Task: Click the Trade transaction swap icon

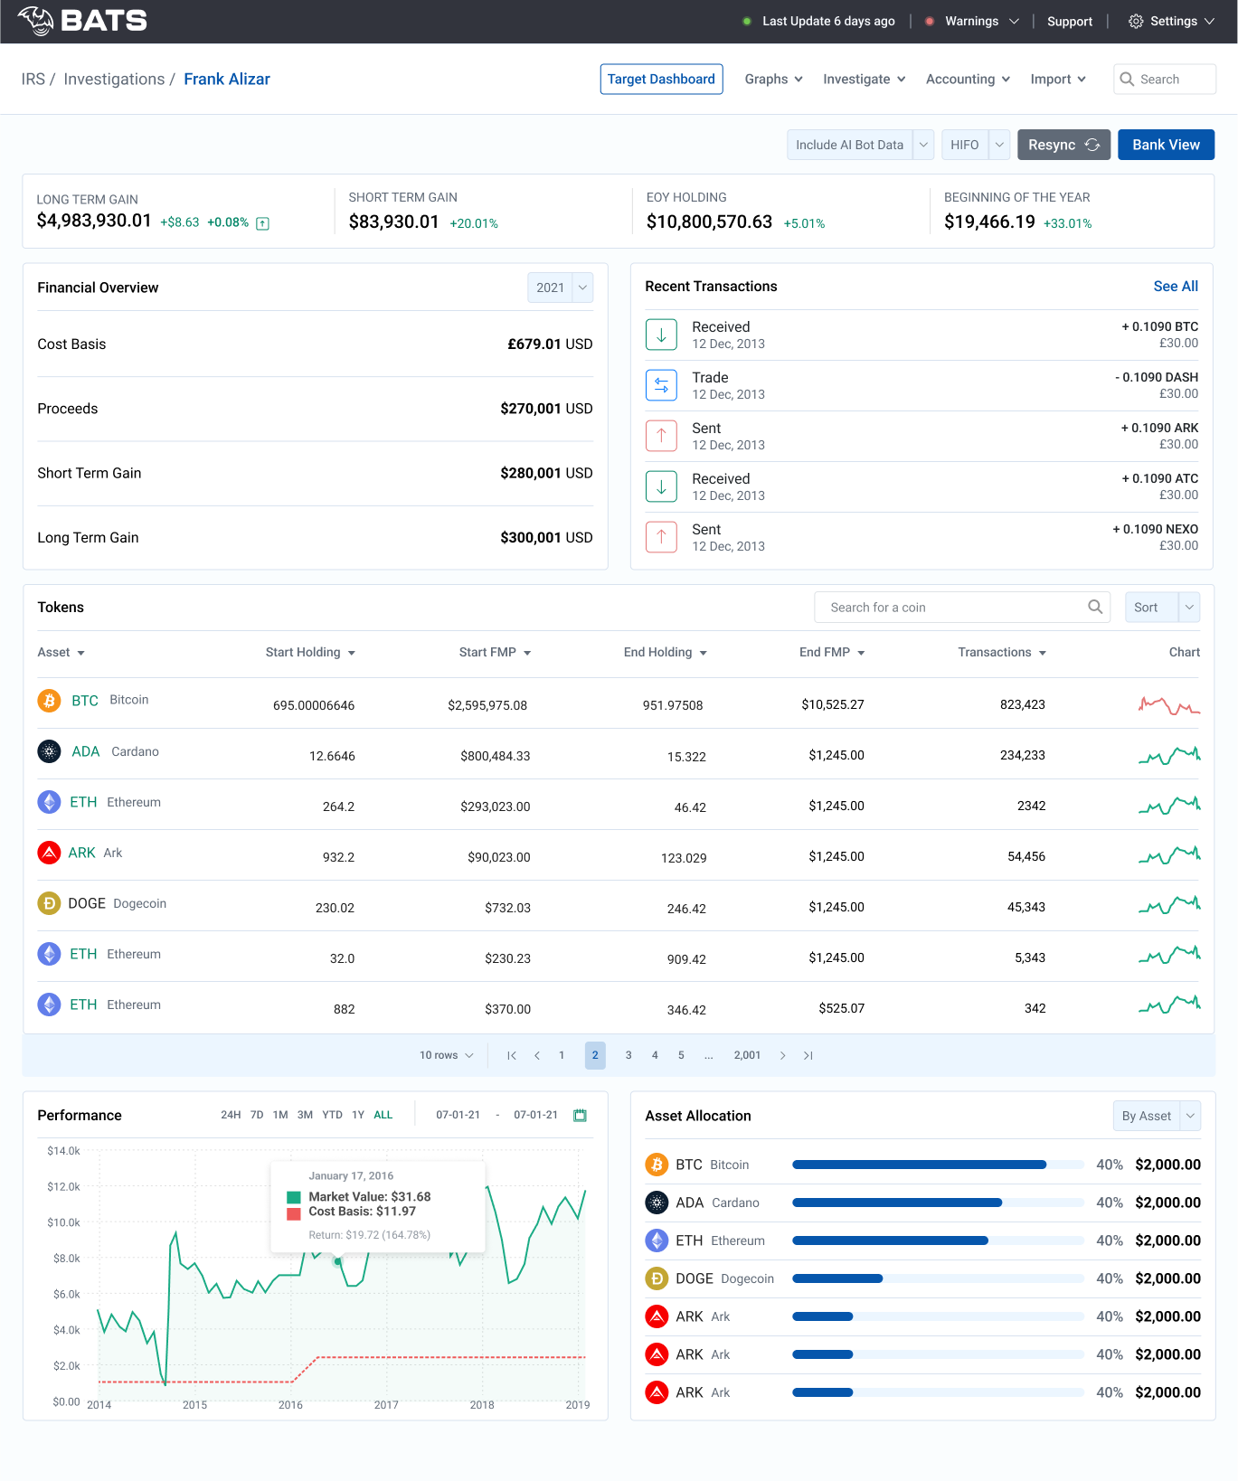Action: tap(661, 385)
